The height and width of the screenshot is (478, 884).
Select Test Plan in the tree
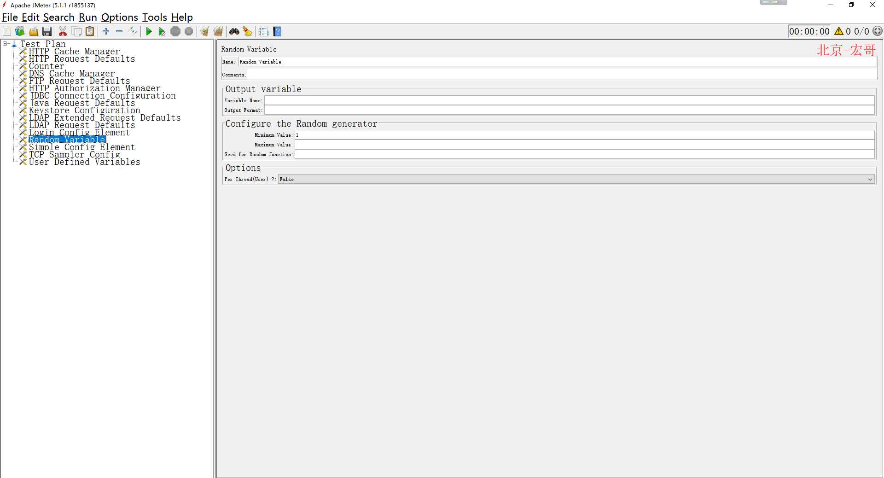(x=43, y=44)
